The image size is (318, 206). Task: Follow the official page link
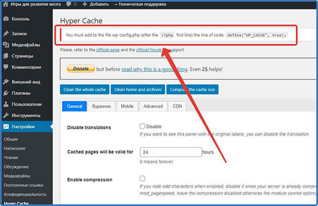tap(108, 50)
